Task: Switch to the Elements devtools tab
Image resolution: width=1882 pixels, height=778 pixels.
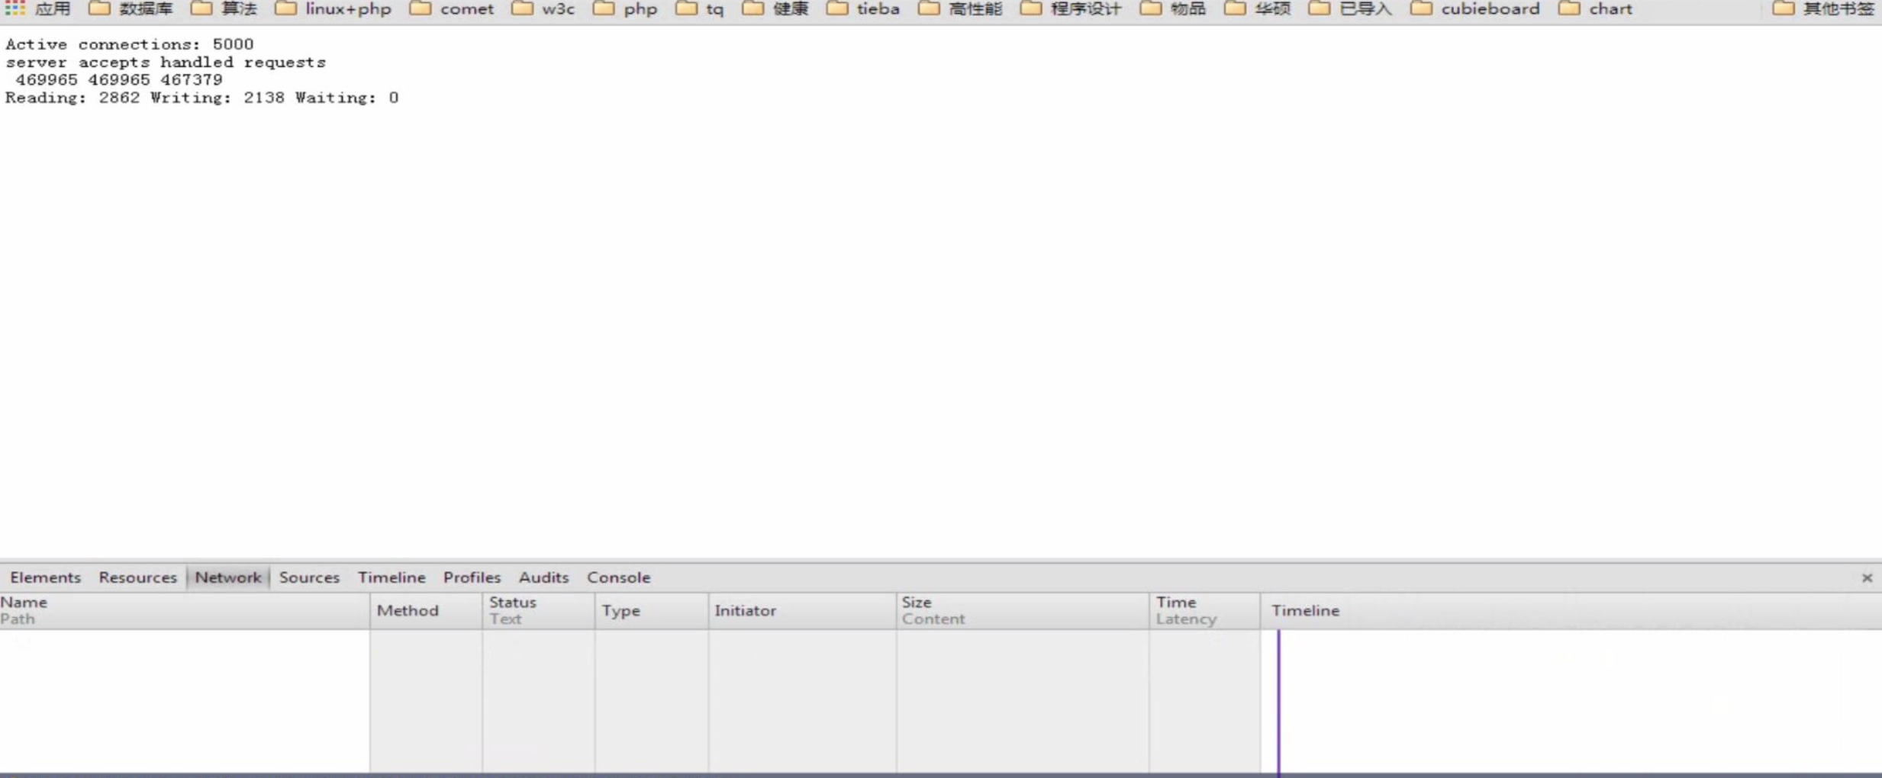Action: [45, 577]
